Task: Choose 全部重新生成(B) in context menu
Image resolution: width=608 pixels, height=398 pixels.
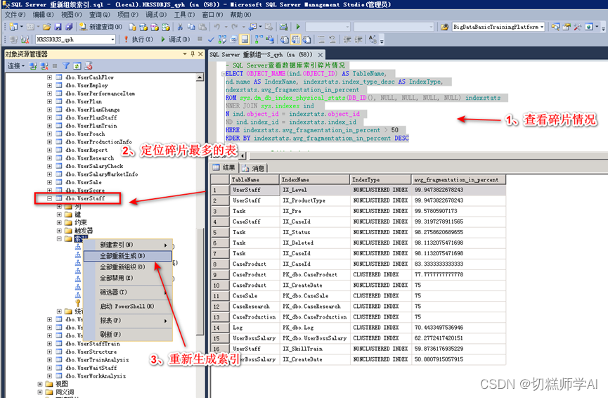Action: 128,256
